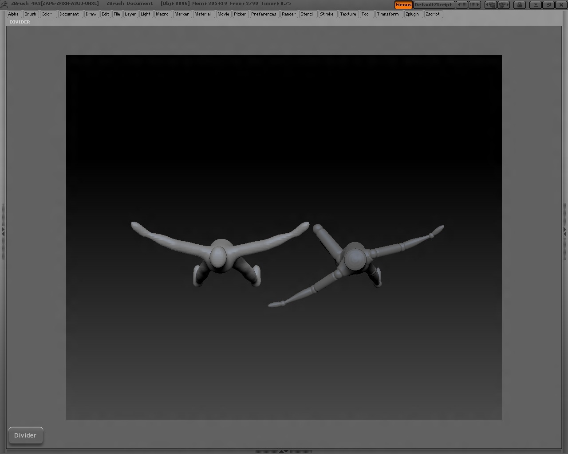
Task: Open the Layer menu
Action: 130,14
